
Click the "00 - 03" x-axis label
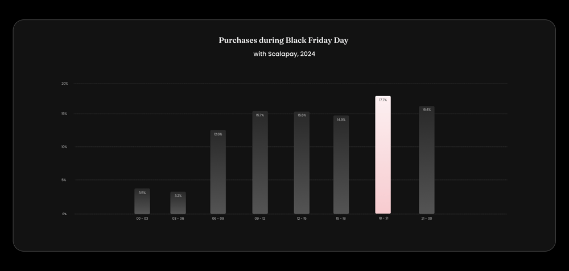click(142, 219)
